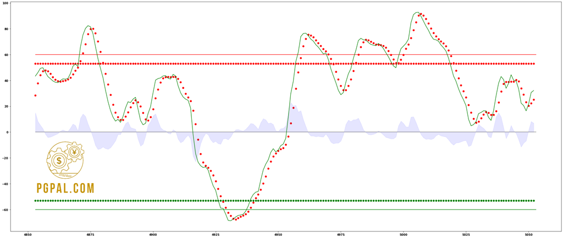Click the x-axis tick label 4950
Image resolution: width=563 pixels, height=238 pixels.
click(x=278, y=235)
